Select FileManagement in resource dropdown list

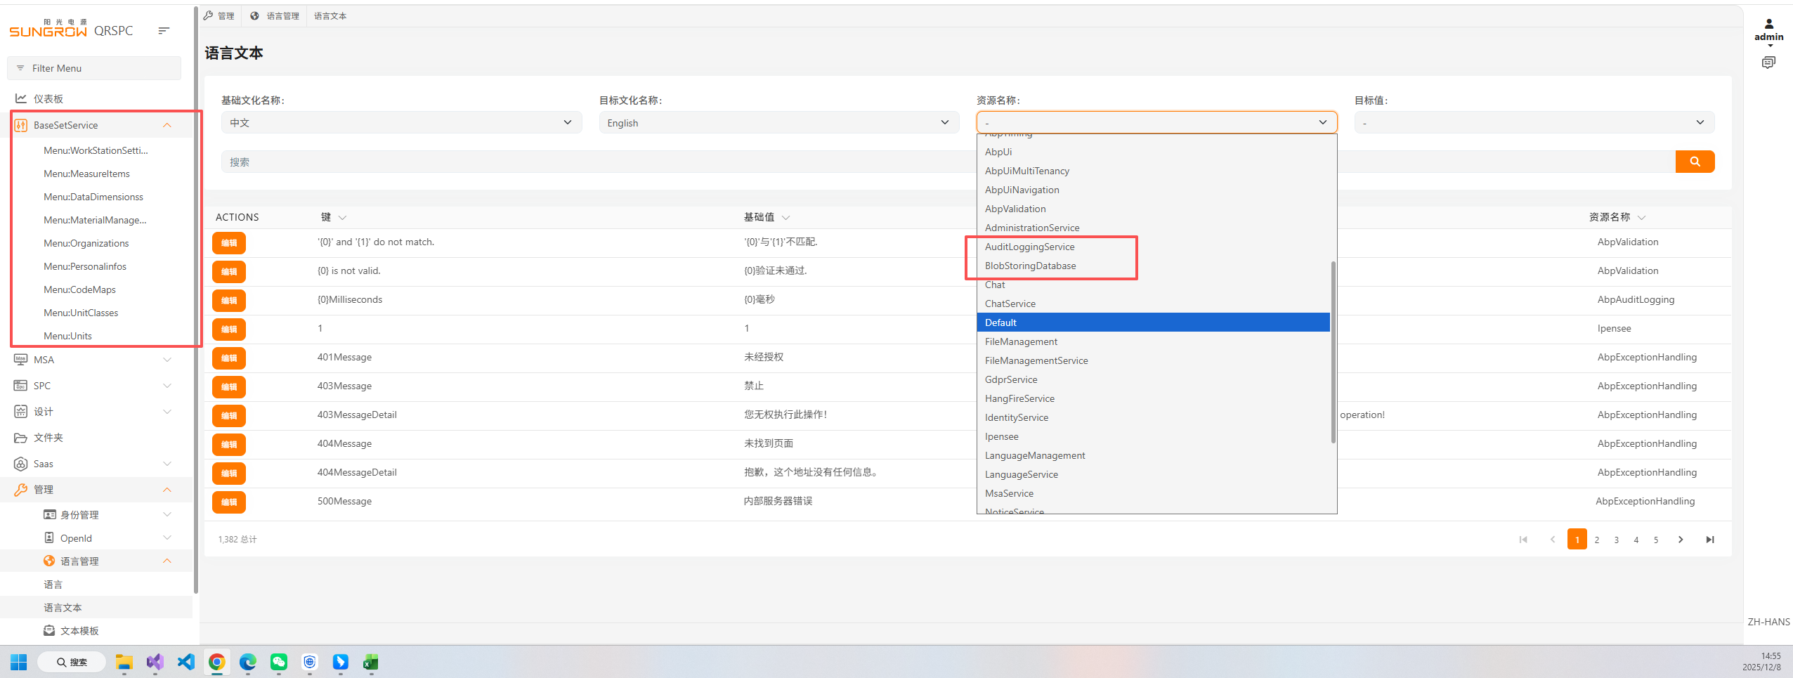[1020, 341]
